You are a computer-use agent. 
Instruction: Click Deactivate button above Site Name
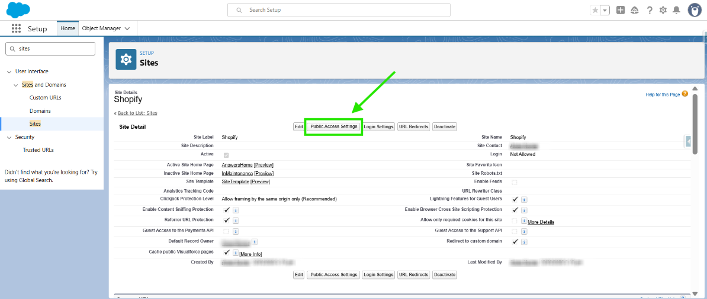tap(445, 126)
